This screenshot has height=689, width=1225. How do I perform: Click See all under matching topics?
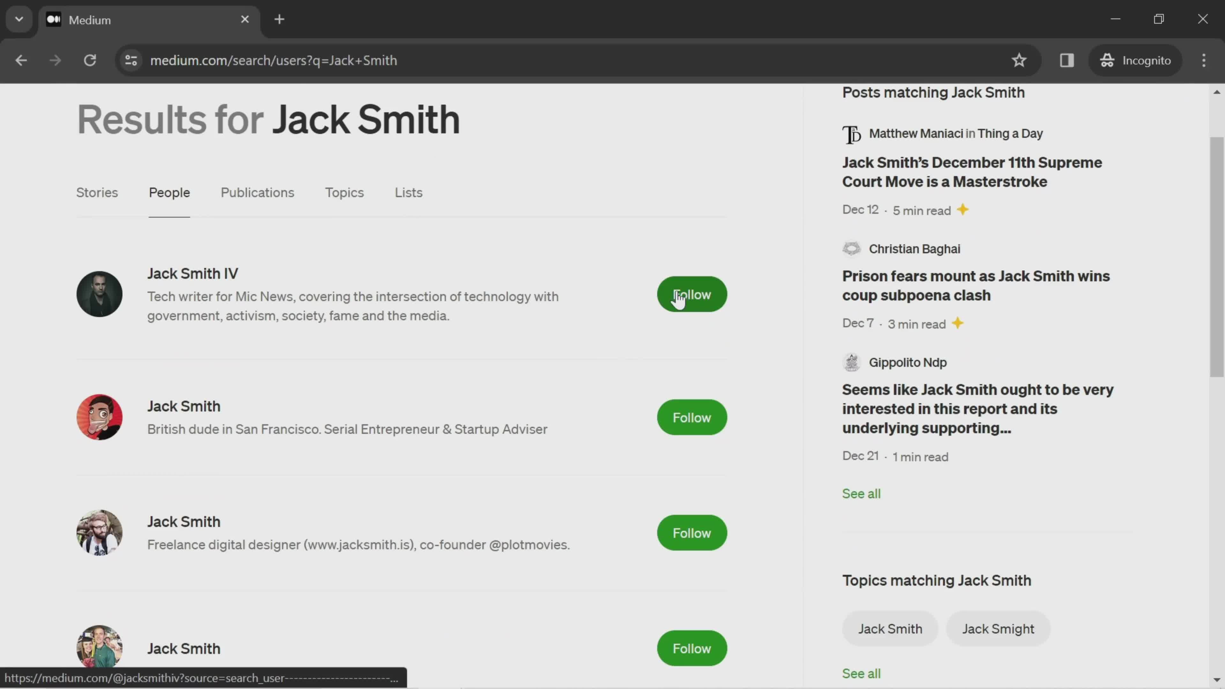point(861,674)
